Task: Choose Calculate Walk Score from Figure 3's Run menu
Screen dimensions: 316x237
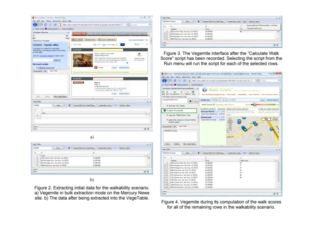Action: tap(254, 28)
